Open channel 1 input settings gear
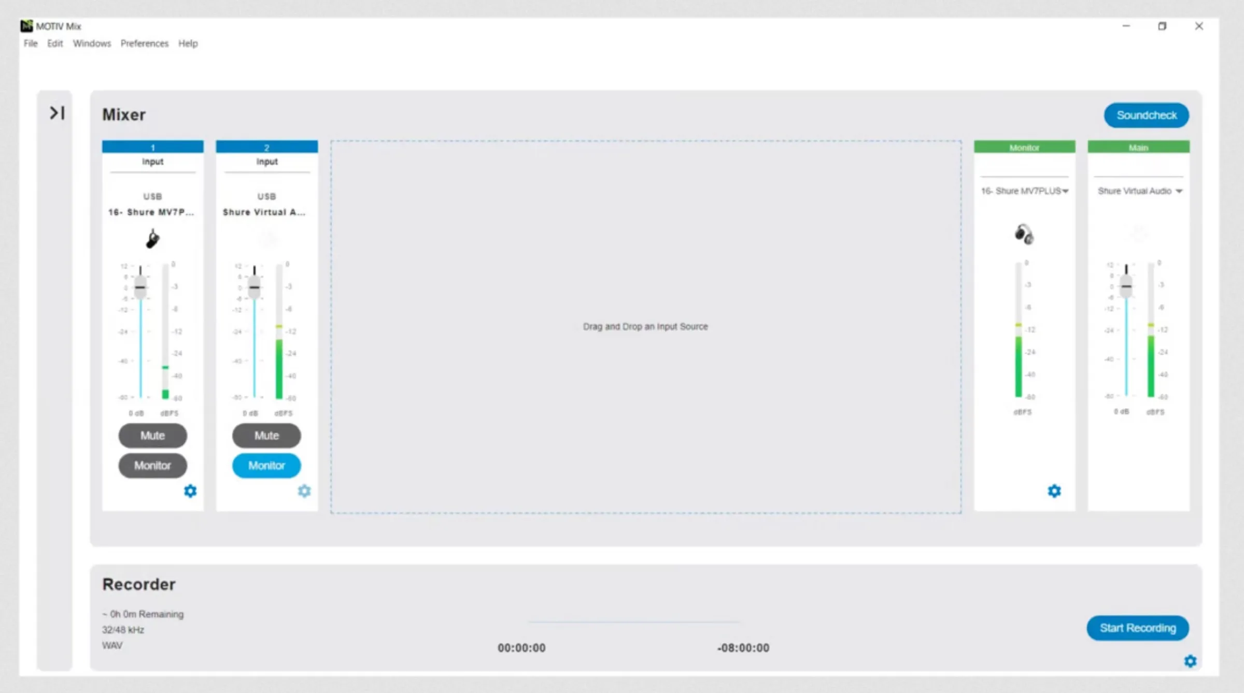Viewport: 1244px width, 693px height. pos(190,490)
